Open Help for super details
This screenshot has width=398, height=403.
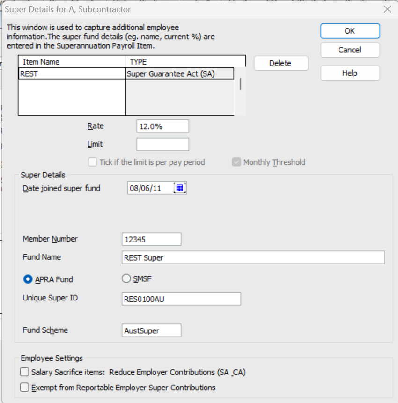pyautogui.click(x=350, y=73)
